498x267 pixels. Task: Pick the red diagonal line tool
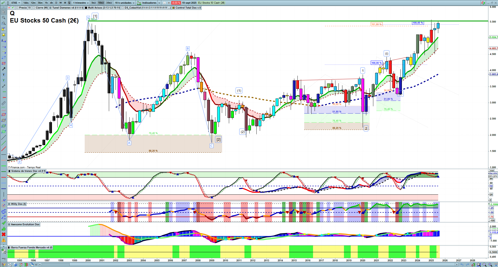point(4,149)
